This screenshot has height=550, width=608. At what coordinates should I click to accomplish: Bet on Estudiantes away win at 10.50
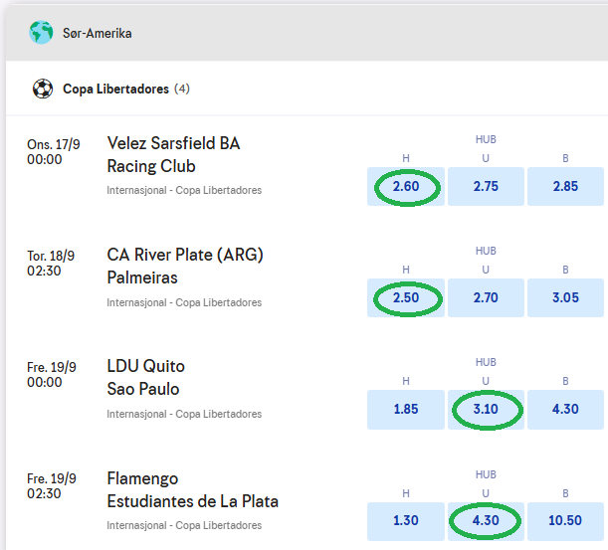coord(565,520)
